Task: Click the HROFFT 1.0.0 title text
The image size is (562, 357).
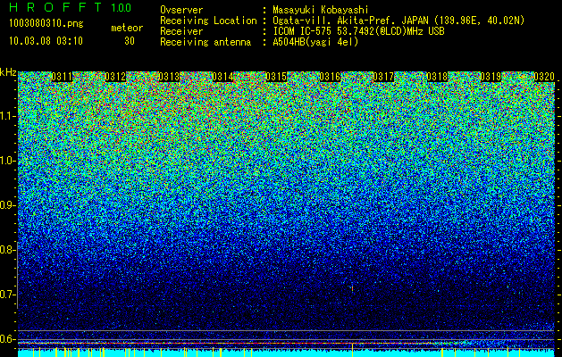Action: (71, 7)
